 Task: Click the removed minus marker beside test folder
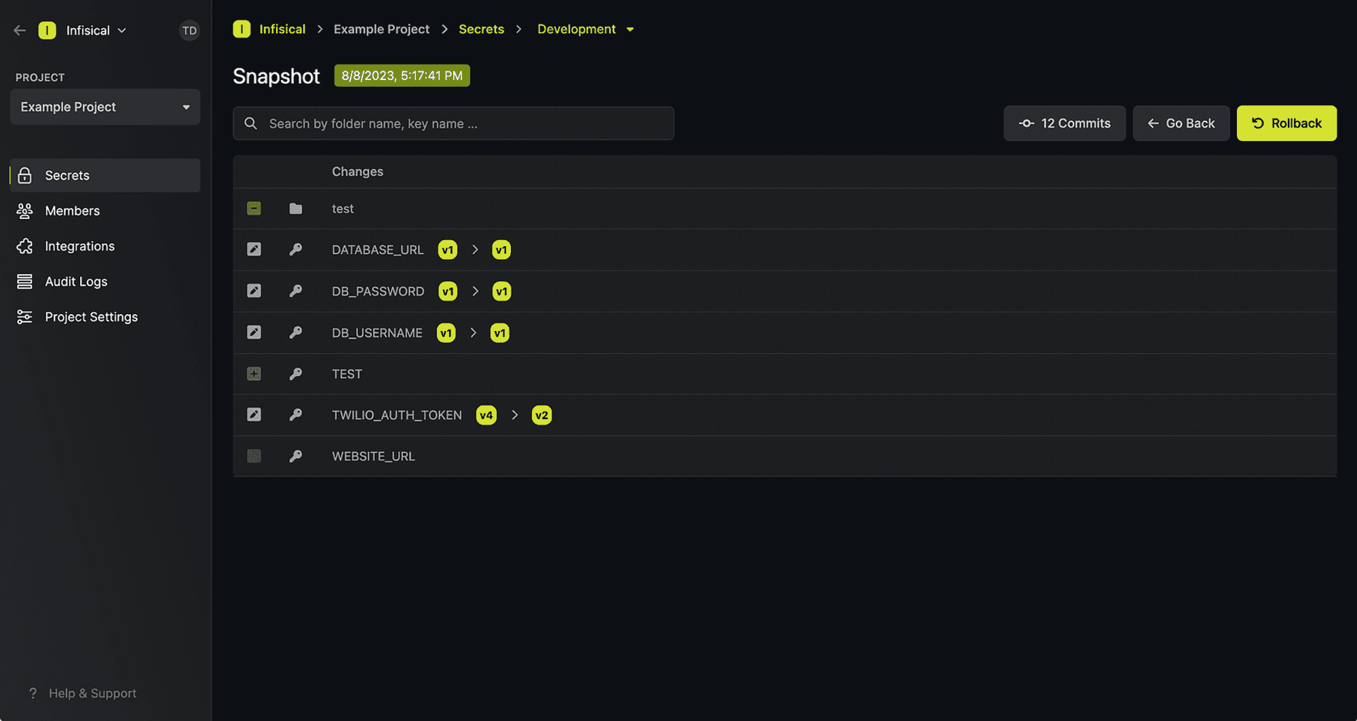254,208
